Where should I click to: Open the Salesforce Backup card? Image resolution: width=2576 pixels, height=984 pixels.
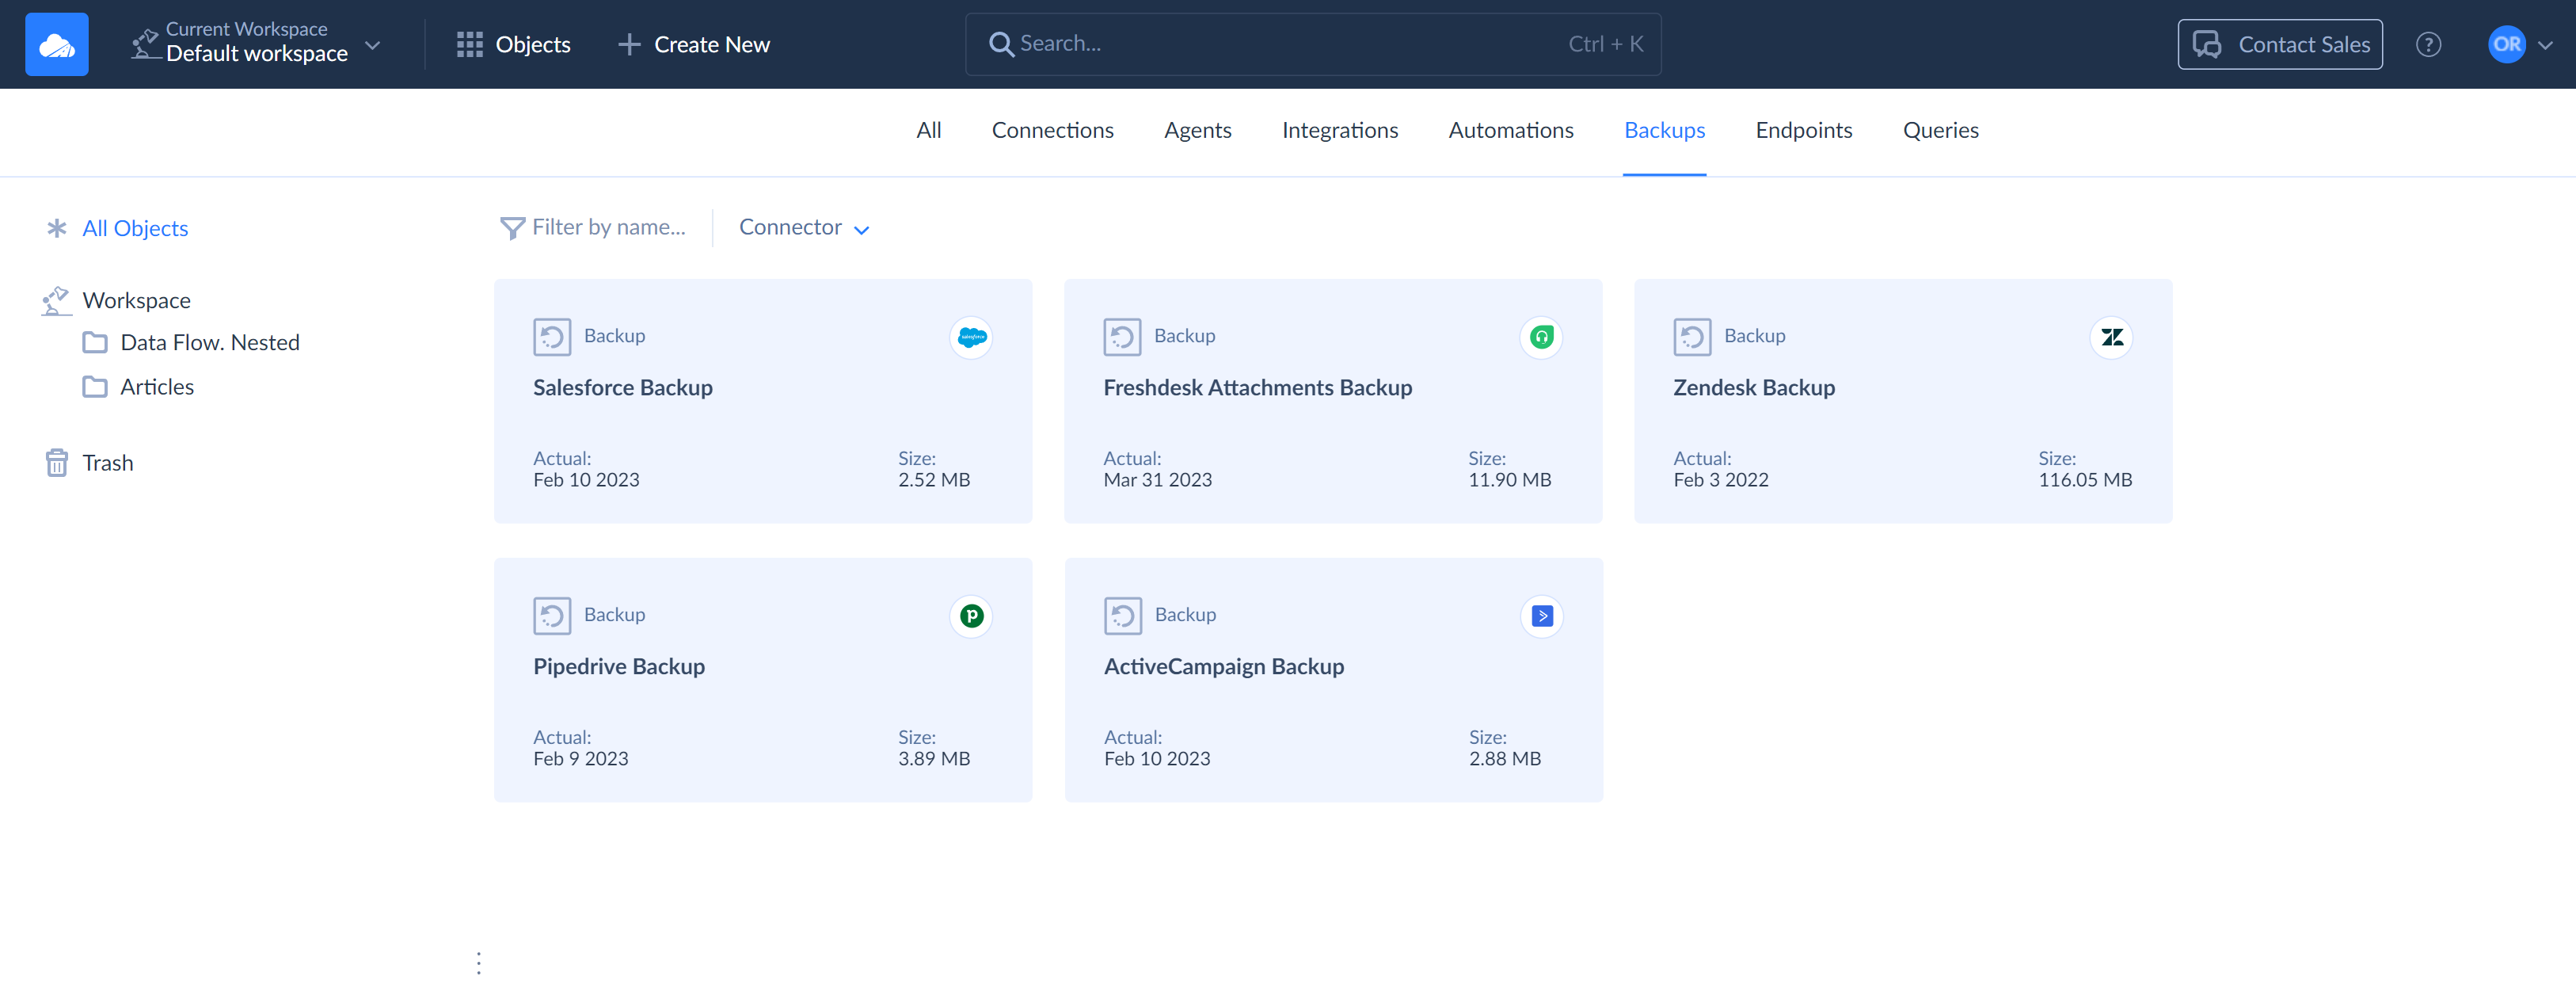pos(763,400)
